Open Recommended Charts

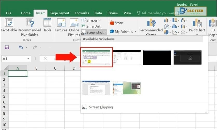(x=151, y=27)
